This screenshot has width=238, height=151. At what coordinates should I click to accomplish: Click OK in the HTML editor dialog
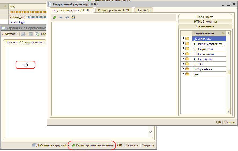click(x=219, y=122)
